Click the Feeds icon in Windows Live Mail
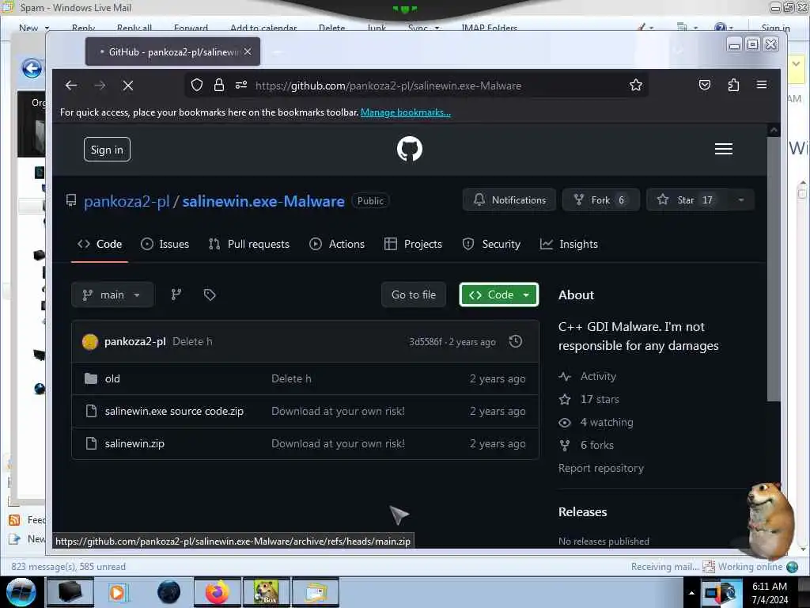 click(14, 519)
